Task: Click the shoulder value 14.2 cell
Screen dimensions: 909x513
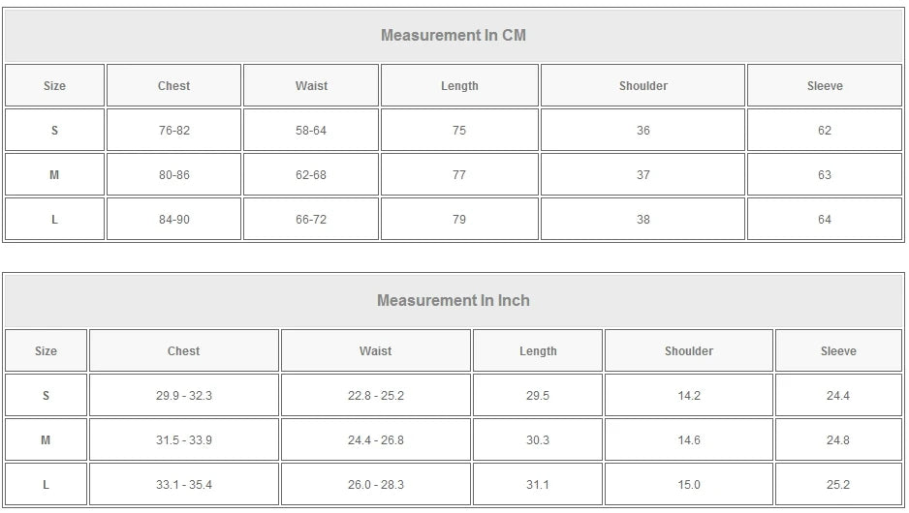Action: [x=689, y=396]
